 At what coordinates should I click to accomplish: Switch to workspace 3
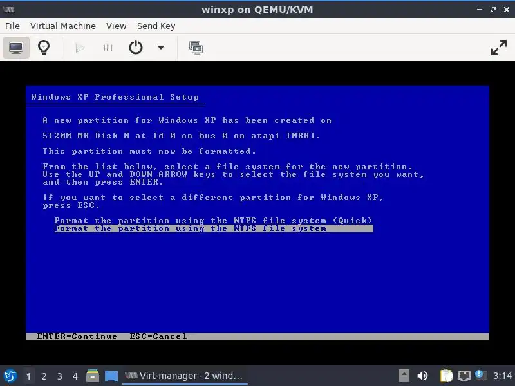coord(59,376)
